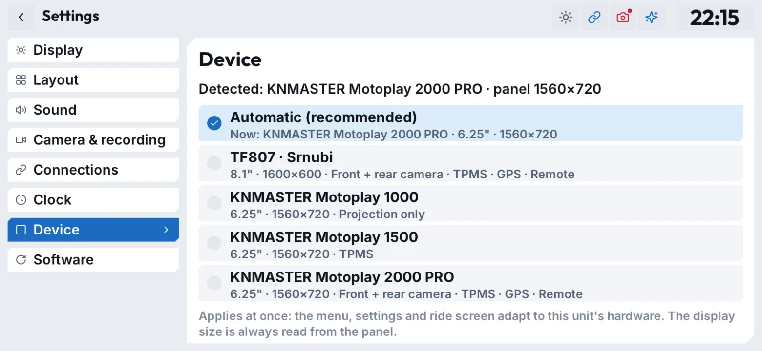Select the KNMASTER Motoplay 1000 option
The height and width of the screenshot is (351, 762).
(471, 203)
